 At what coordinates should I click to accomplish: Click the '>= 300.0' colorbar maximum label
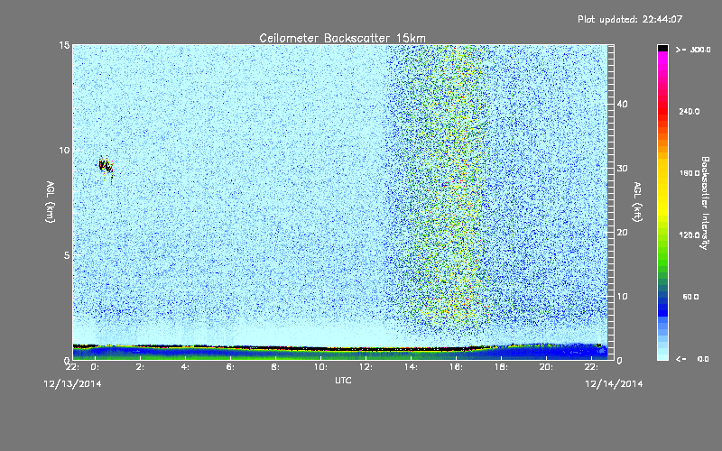(x=693, y=50)
